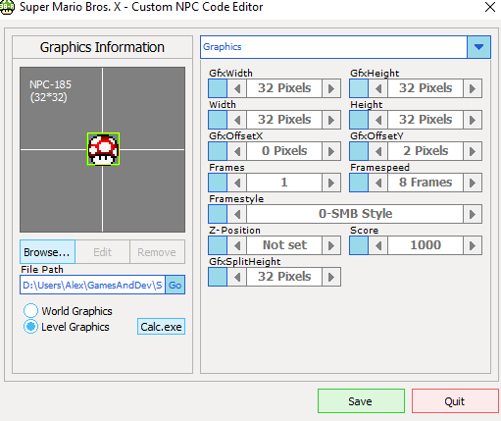The width and height of the screenshot is (501, 421).
Task: Switch Framestyle to previous option
Action: coord(237,214)
